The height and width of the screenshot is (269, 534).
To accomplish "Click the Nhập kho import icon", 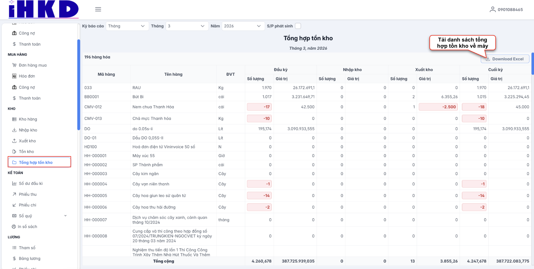I will (14, 130).
